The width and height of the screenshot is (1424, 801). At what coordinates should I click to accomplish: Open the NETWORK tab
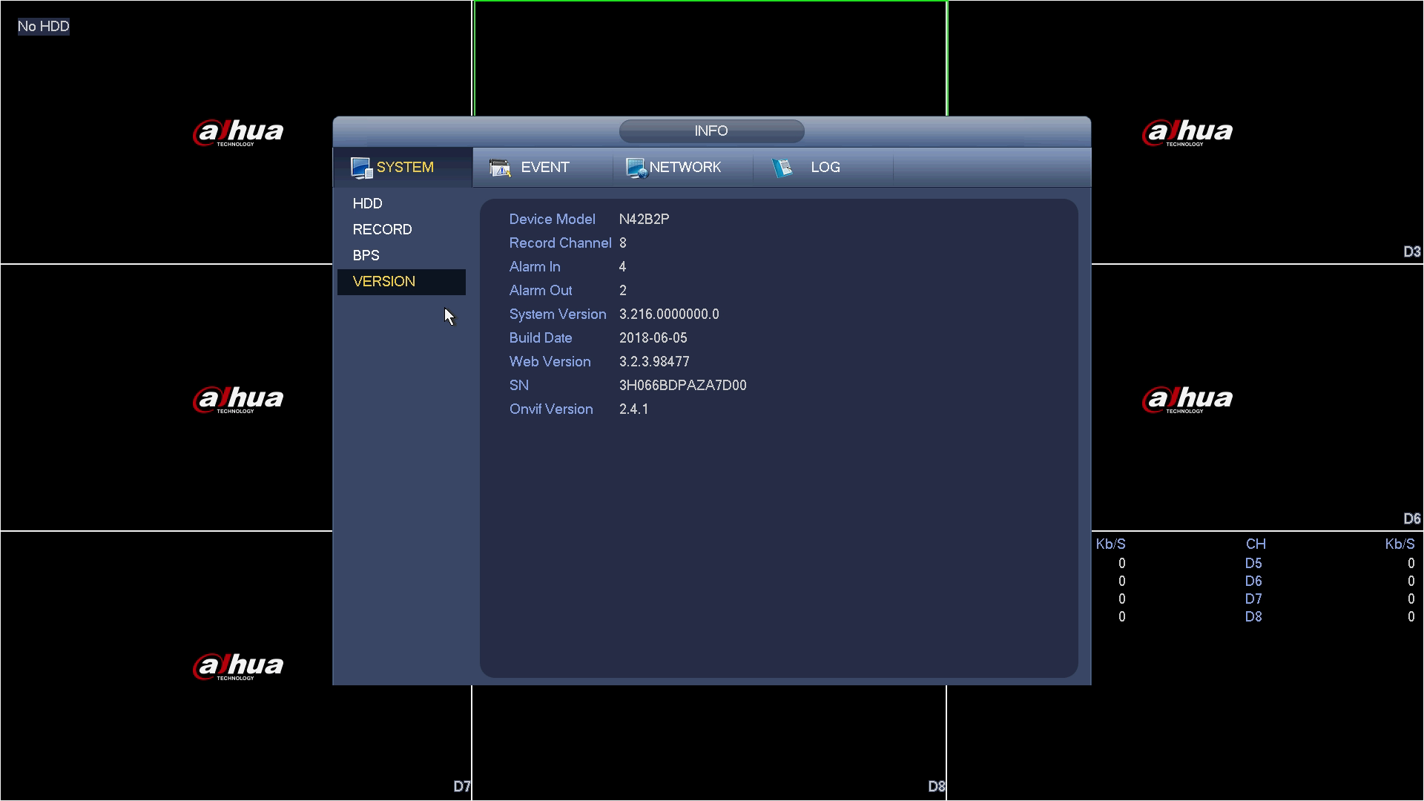[x=685, y=168]
